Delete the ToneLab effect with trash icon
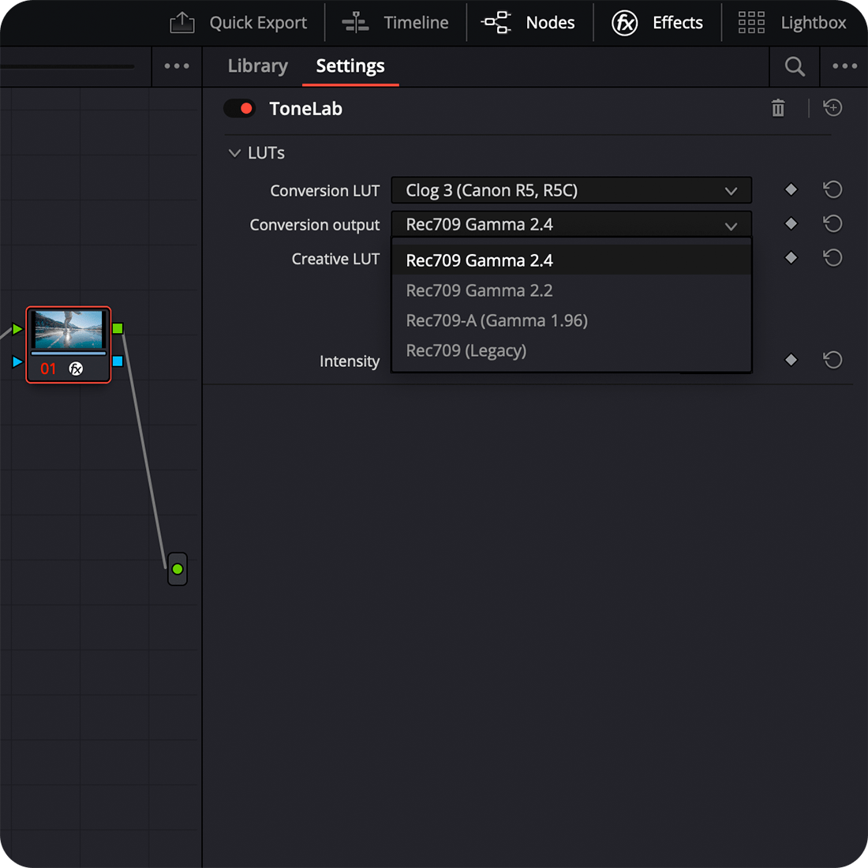The image size is (868, 868). pos(778,109)
